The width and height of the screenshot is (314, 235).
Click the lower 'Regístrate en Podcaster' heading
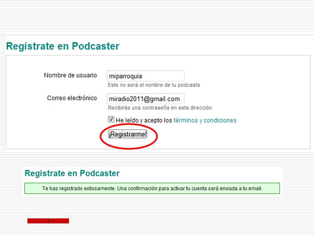click(72, 173)
